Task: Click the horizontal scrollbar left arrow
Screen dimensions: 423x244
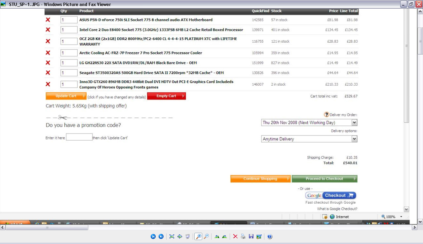Action: coord(3,227)
